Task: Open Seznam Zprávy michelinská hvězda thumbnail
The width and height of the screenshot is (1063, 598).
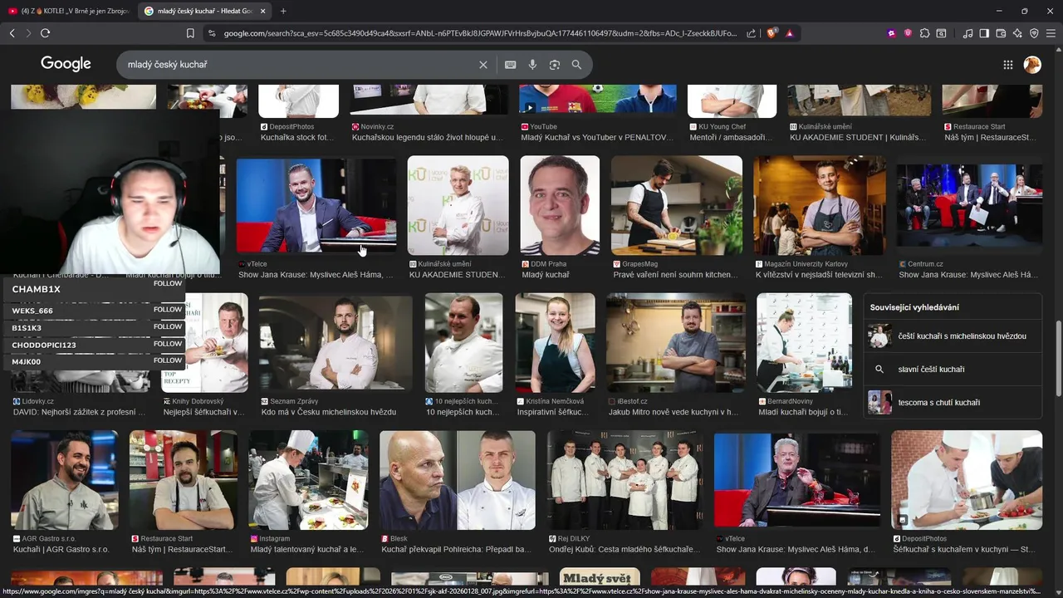Action: click(336, 342)
